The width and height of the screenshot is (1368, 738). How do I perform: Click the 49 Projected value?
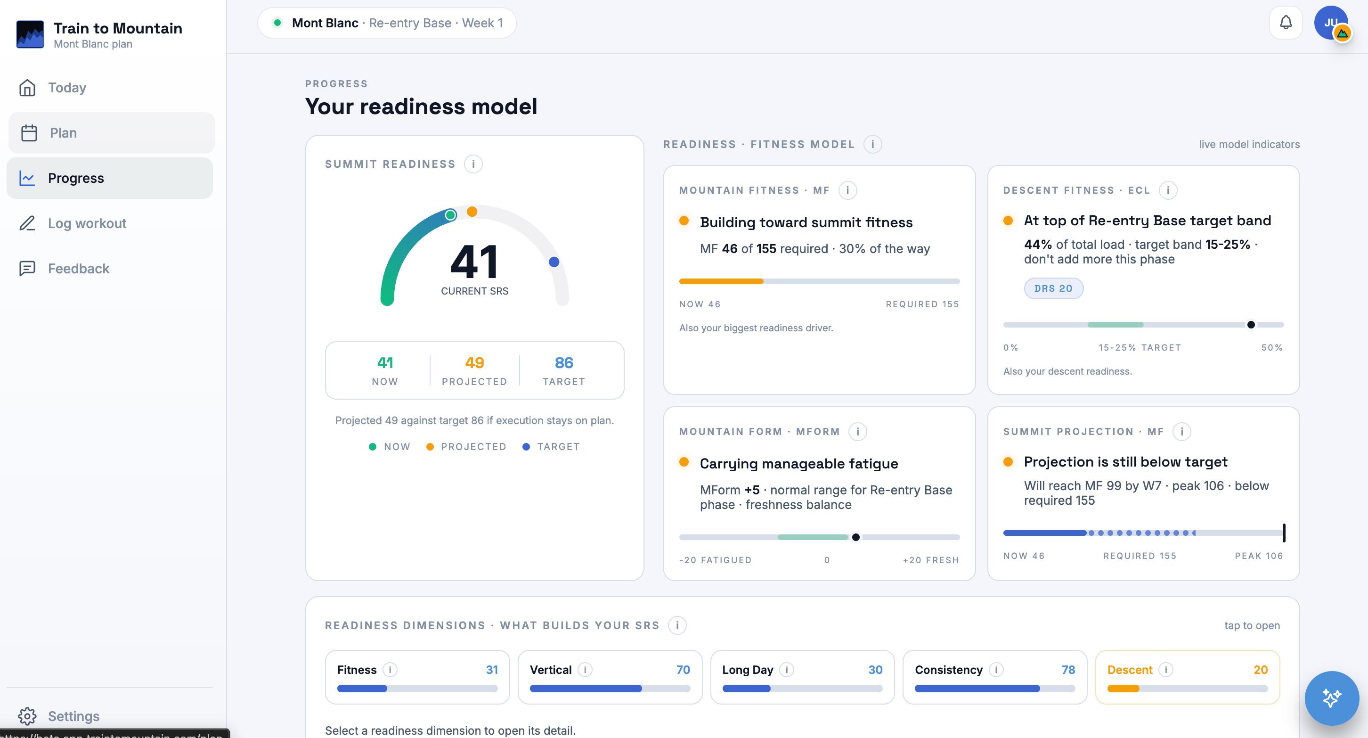tap(474, 363)
